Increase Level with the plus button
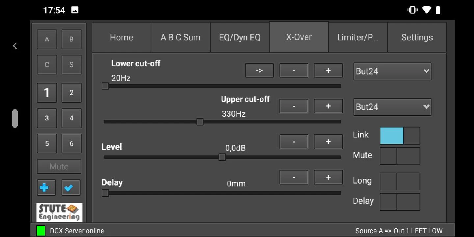 click(x=328, y=142)
